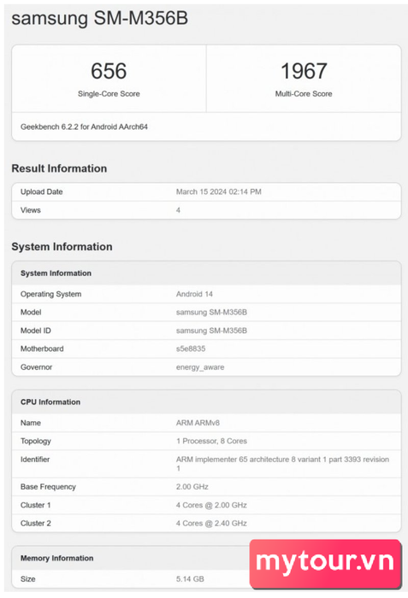This screenshot has height=598, width=408.
Task: Click the mytour.vn watermark logo
Action: (325, 562)
